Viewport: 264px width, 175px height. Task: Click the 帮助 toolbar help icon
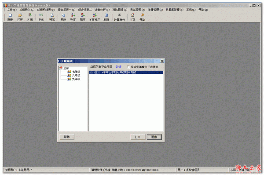tap(142, 15)
